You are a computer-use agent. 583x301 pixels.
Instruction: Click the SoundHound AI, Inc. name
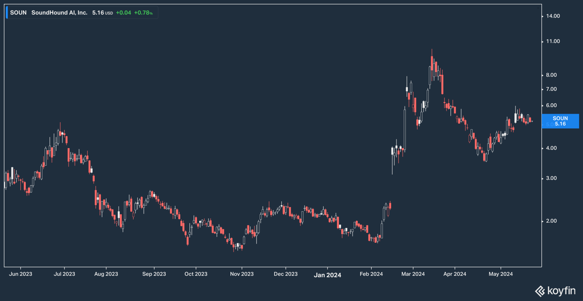pyautogui.click(x=59, y=13)
